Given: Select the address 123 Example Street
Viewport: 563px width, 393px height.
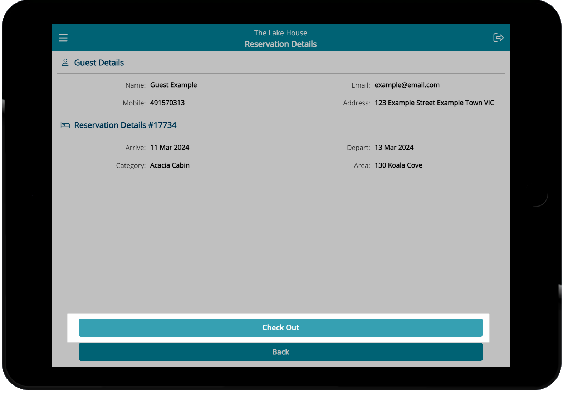Looking at the screenshot, I should tap(434, 103).
